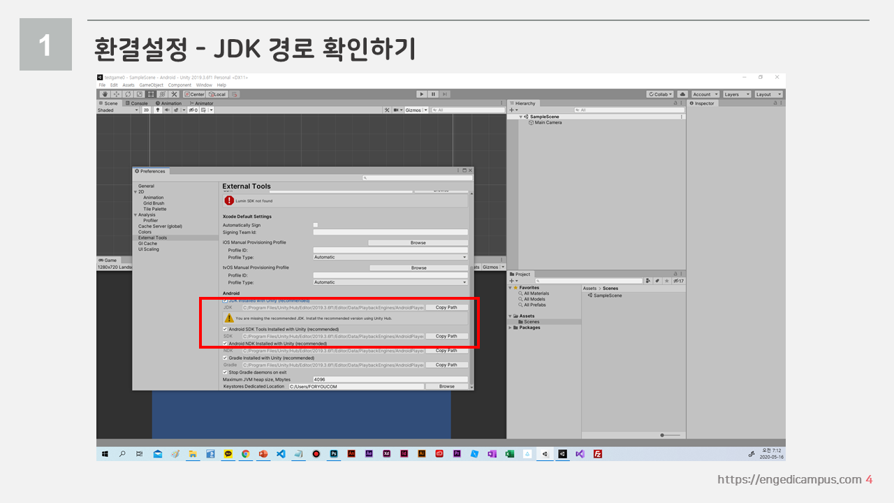Select the Transform tool in Unity toolbar
894x503 pixels.
163,94
